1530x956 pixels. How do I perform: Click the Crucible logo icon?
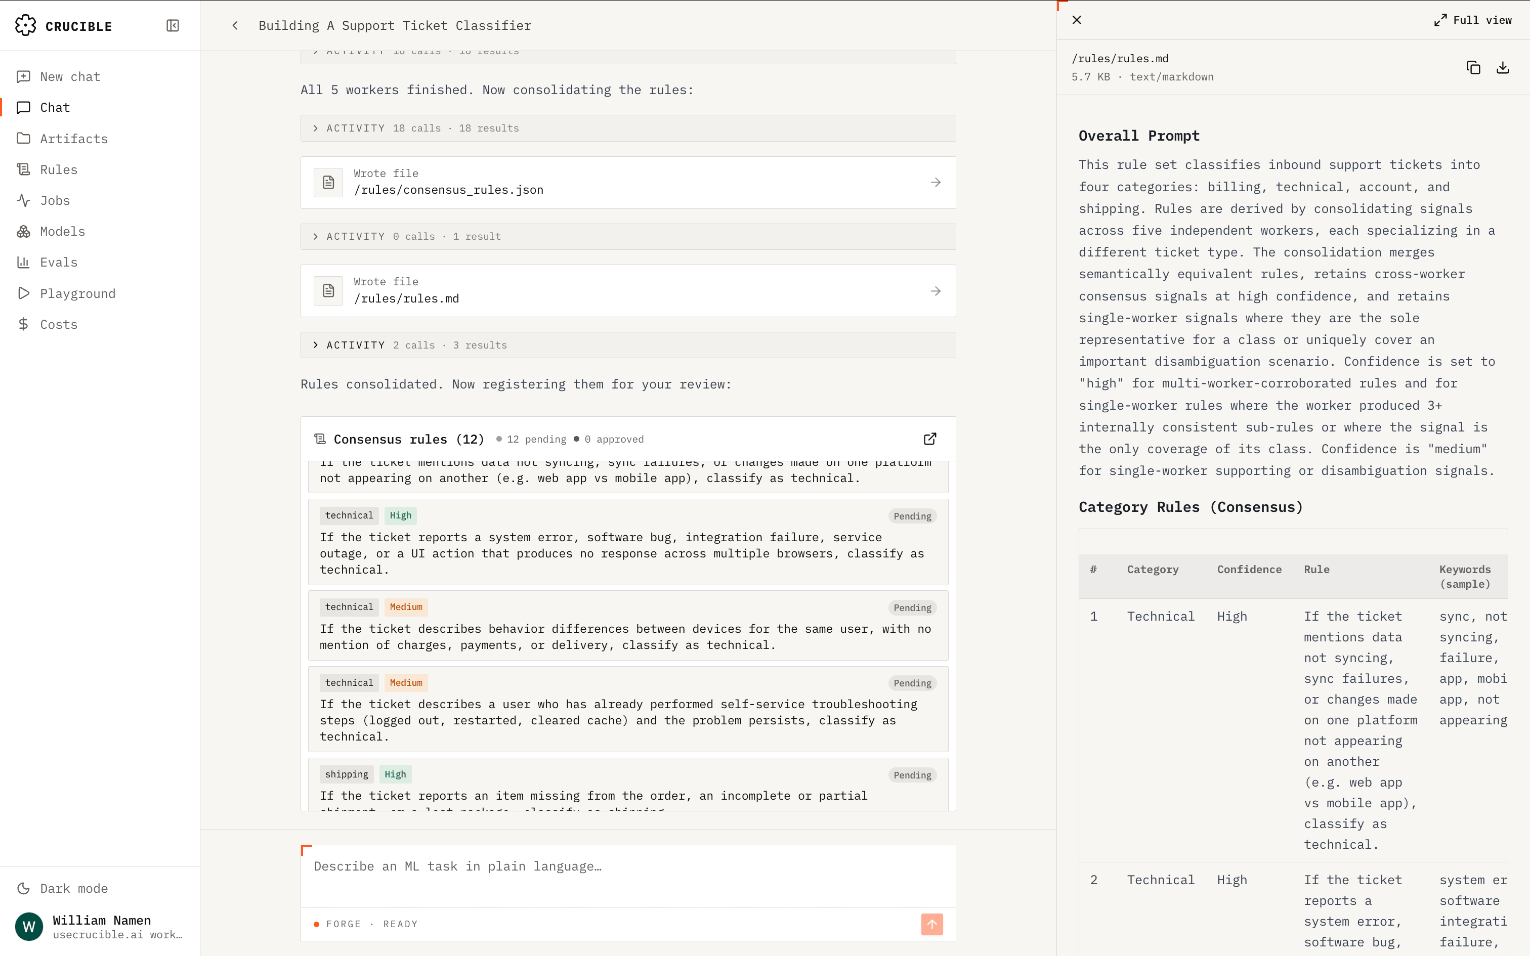pos(25,25)
